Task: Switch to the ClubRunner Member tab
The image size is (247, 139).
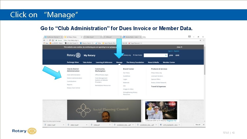Action: [x=53, y=37]
